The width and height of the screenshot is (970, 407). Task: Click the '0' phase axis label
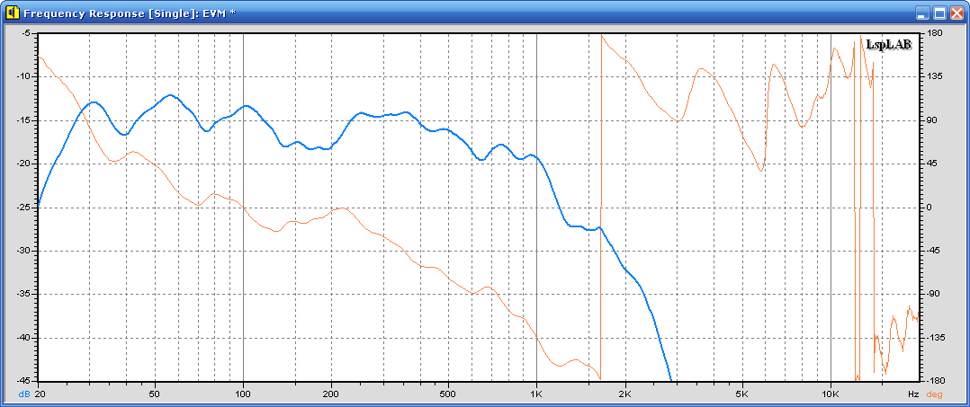click(930, 208)
